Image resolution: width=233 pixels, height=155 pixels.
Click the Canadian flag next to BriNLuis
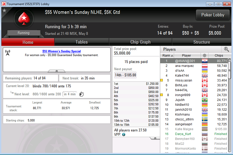tap(205, 85)
